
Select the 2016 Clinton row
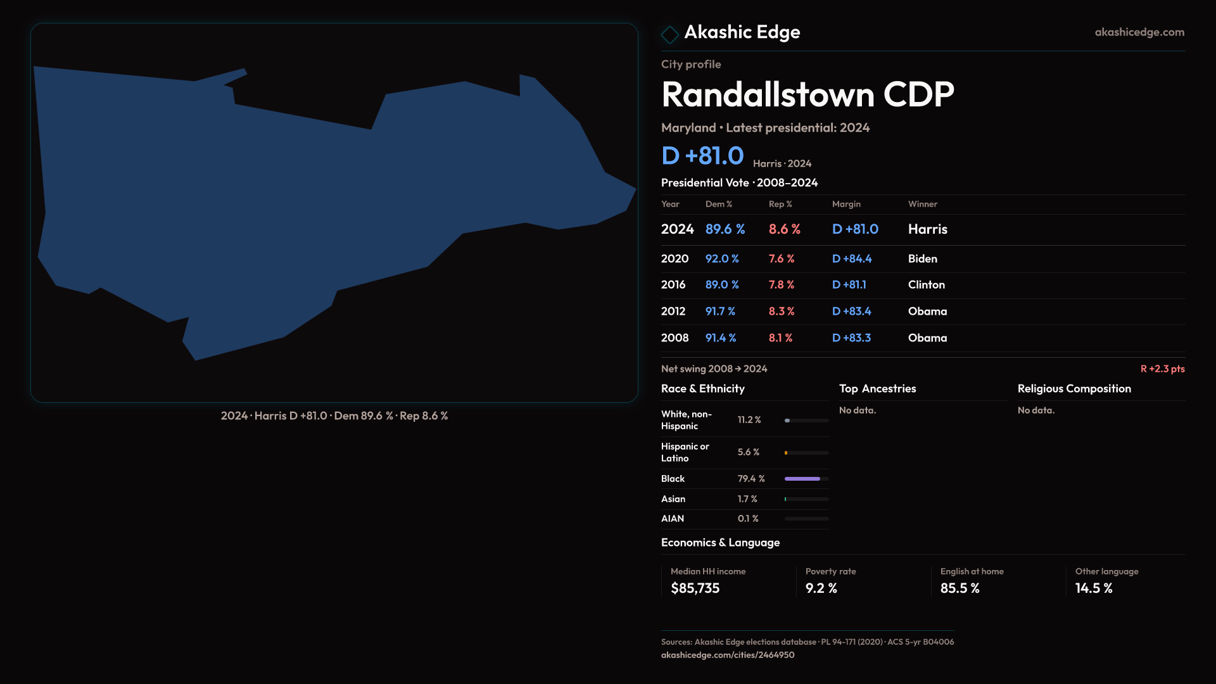point(922,285)
